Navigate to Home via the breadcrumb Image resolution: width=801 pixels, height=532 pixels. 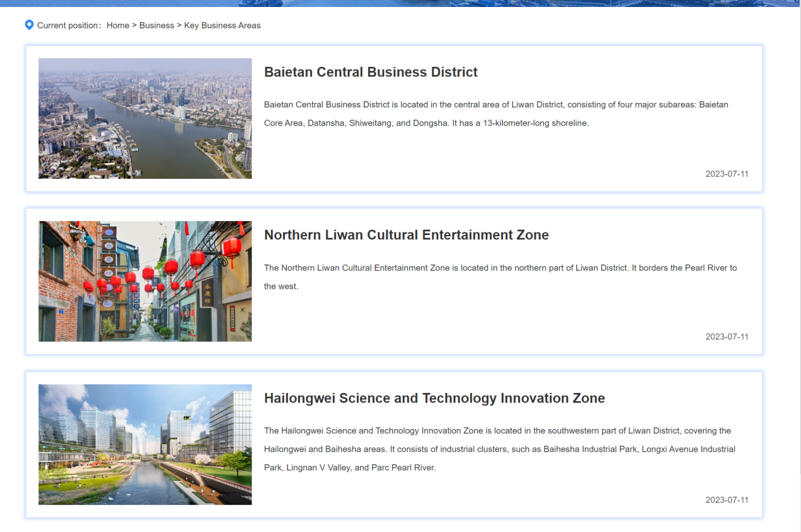[x=117, y=25]
